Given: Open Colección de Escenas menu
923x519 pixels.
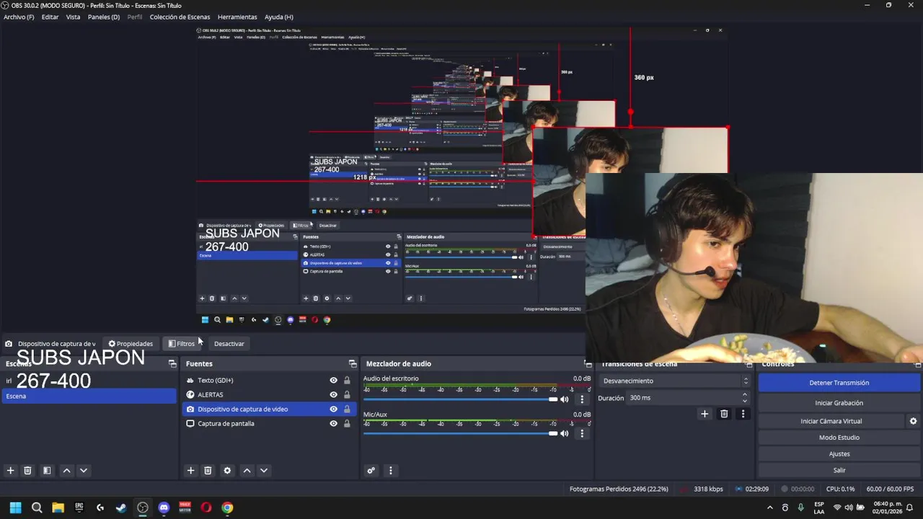Looking at the screenshot, I should point(180,17).
